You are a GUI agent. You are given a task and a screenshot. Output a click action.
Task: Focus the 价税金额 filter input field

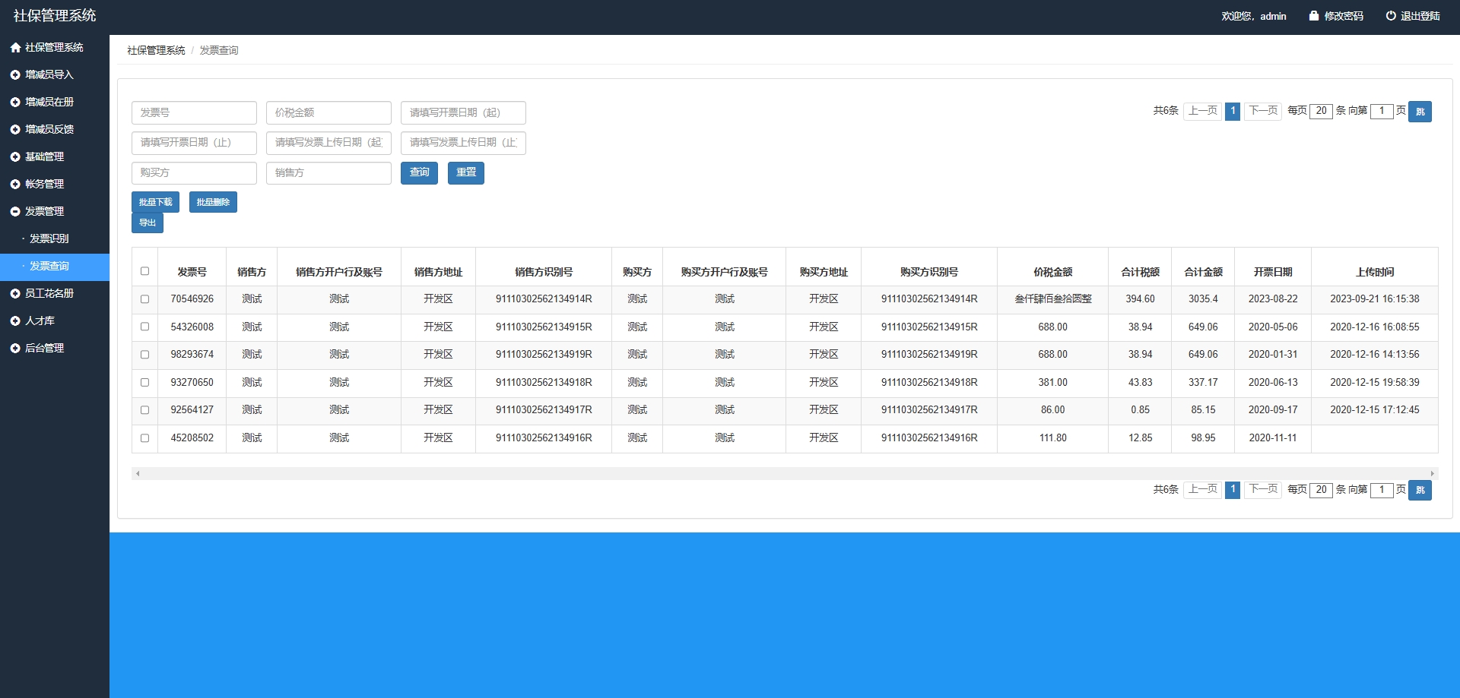(x=328, y=112)
